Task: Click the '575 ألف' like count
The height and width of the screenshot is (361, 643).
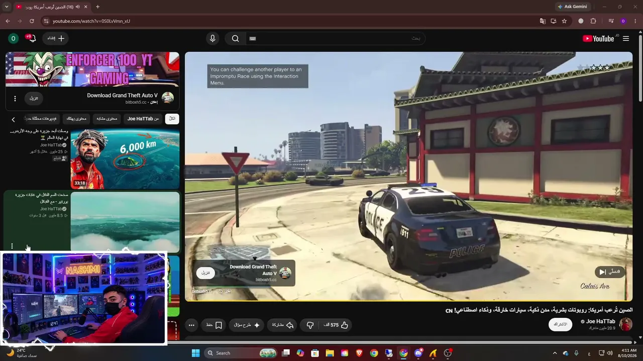Action: click(331, 325)
